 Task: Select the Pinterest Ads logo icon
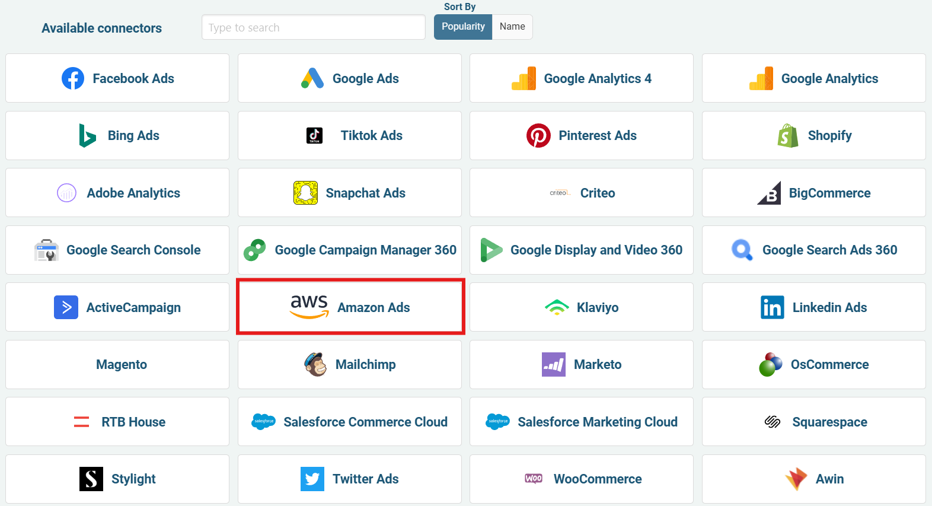[538, 136]
